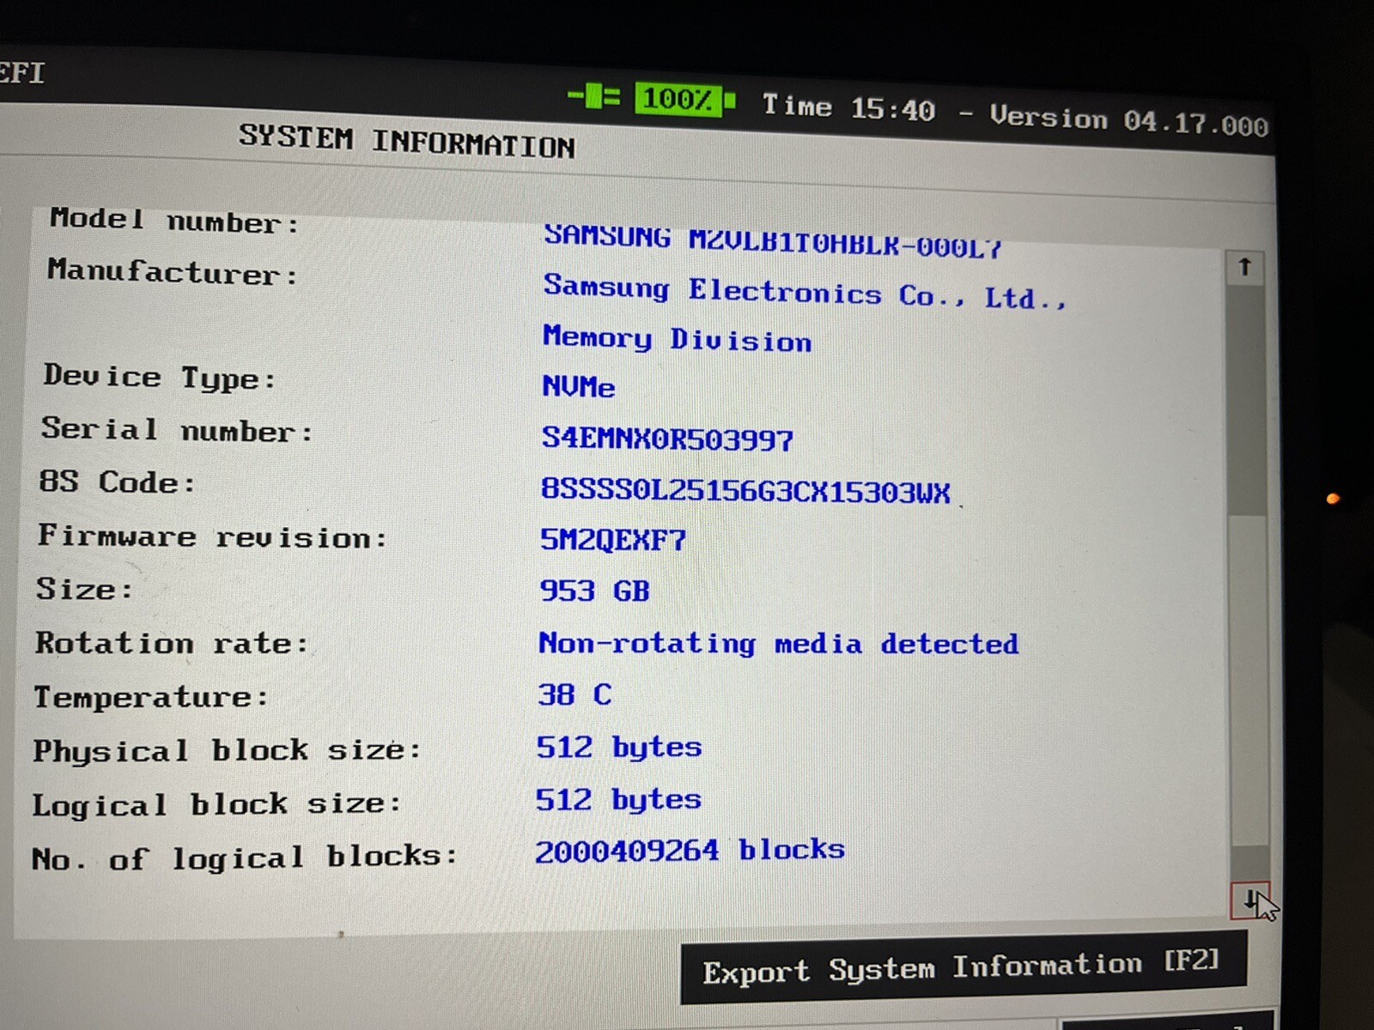Click Version 04.17.000 text
This screenshot has height=1030, width=1374.
pos(1128,119)
